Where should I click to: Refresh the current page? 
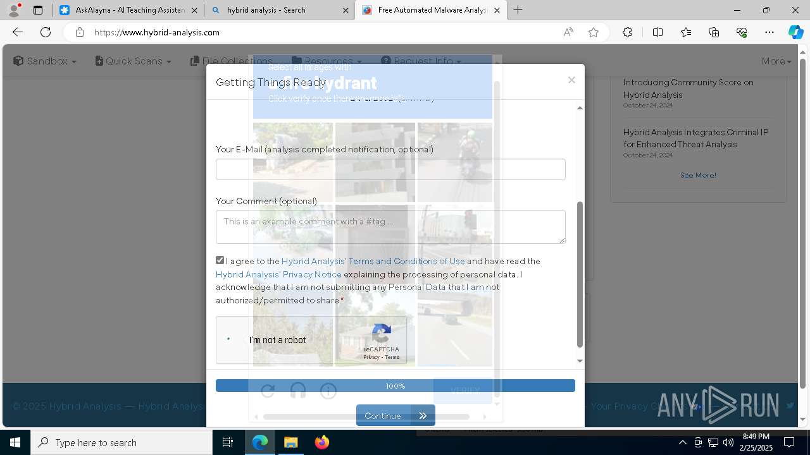46,32
